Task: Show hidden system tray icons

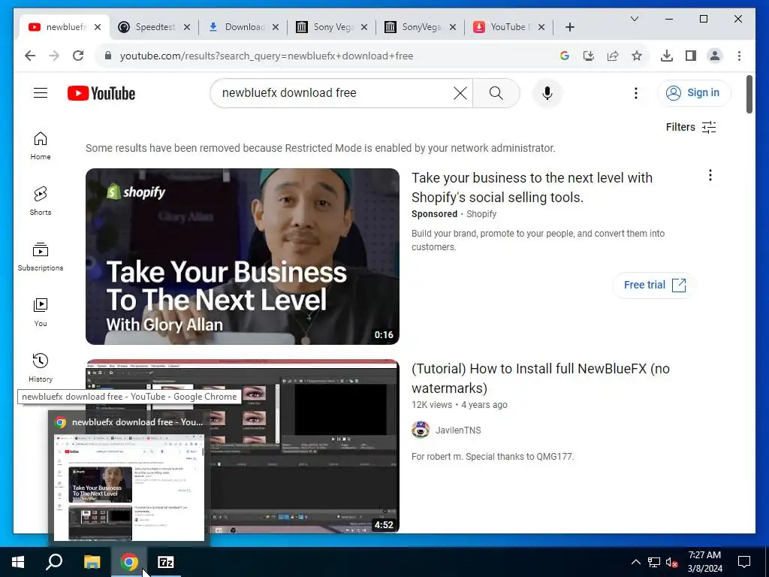Action: [x=635, y=562]
